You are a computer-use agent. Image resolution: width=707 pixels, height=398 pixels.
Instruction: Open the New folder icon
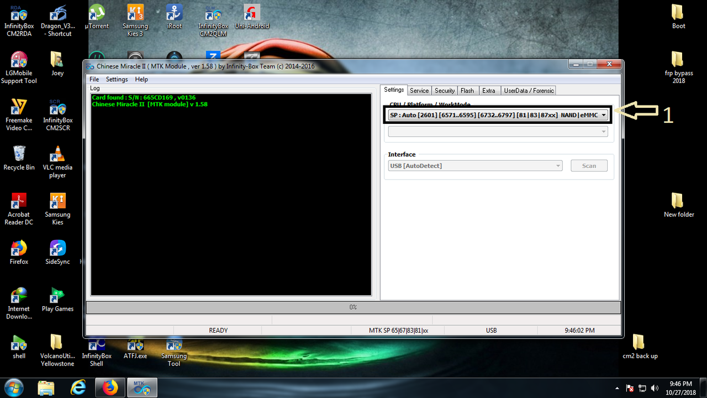[x=679, y=205]
